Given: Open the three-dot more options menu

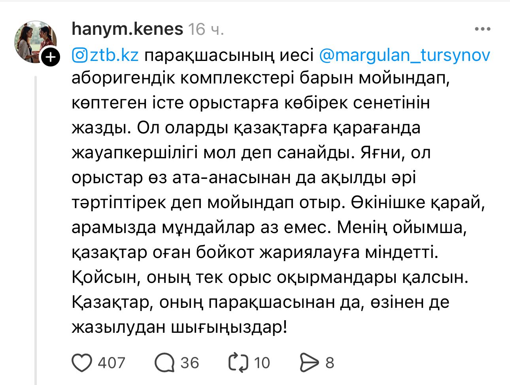Looking at the screenshot, I should pos(482,29).
